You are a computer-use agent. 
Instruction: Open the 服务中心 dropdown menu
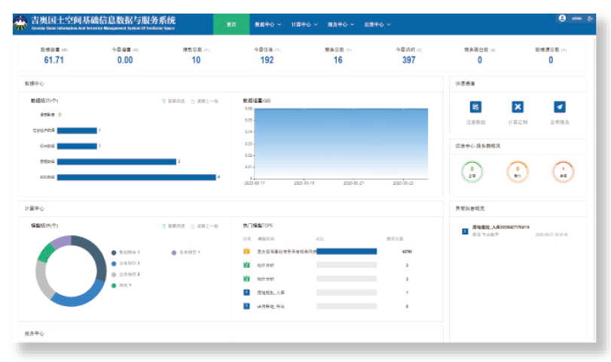341,25
